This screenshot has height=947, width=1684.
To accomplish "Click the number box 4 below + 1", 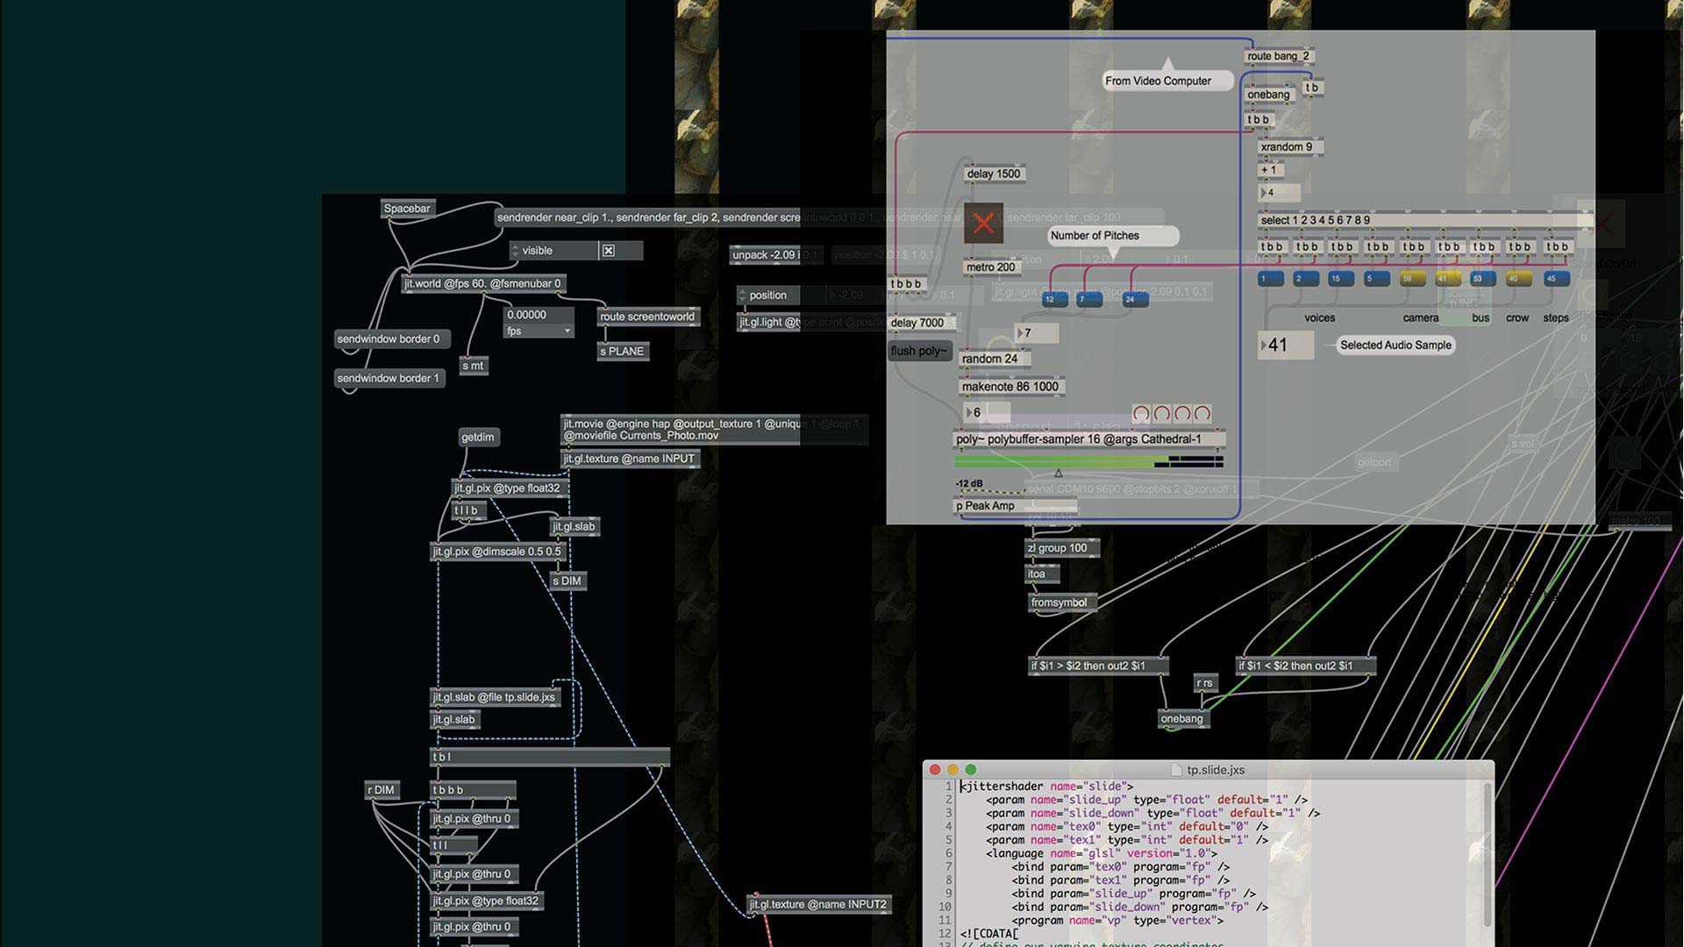I will (1279, 193).
